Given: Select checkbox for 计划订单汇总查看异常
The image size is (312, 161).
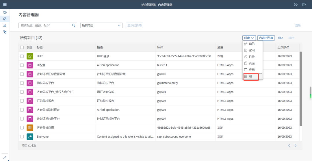Looking at the screenshot, I should [x=22, y=74].
